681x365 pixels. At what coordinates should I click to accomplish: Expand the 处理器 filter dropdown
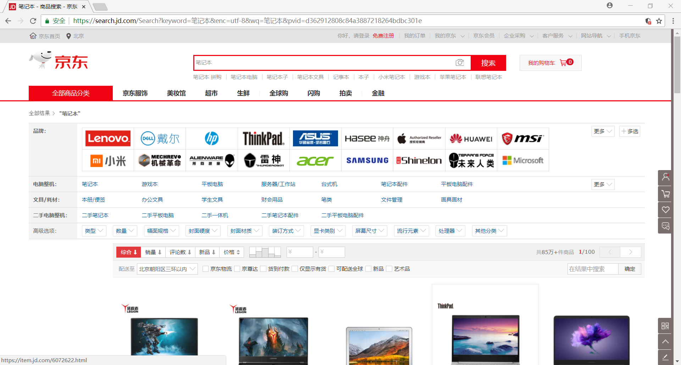[x=450, y=231]
